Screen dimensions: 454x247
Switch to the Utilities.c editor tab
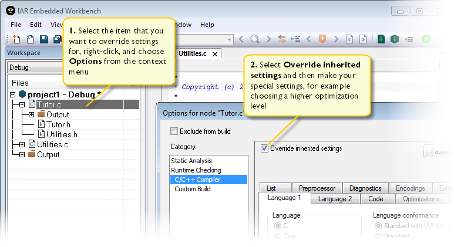point(192,53)
